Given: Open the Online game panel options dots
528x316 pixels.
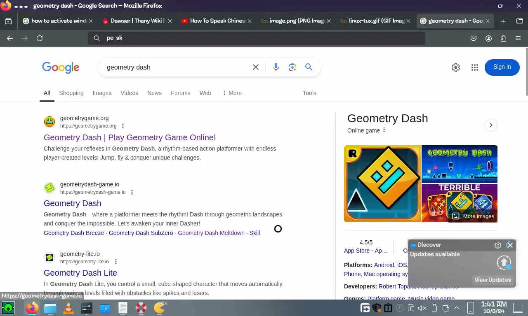Looking at the screenshot, I should 384,130.
